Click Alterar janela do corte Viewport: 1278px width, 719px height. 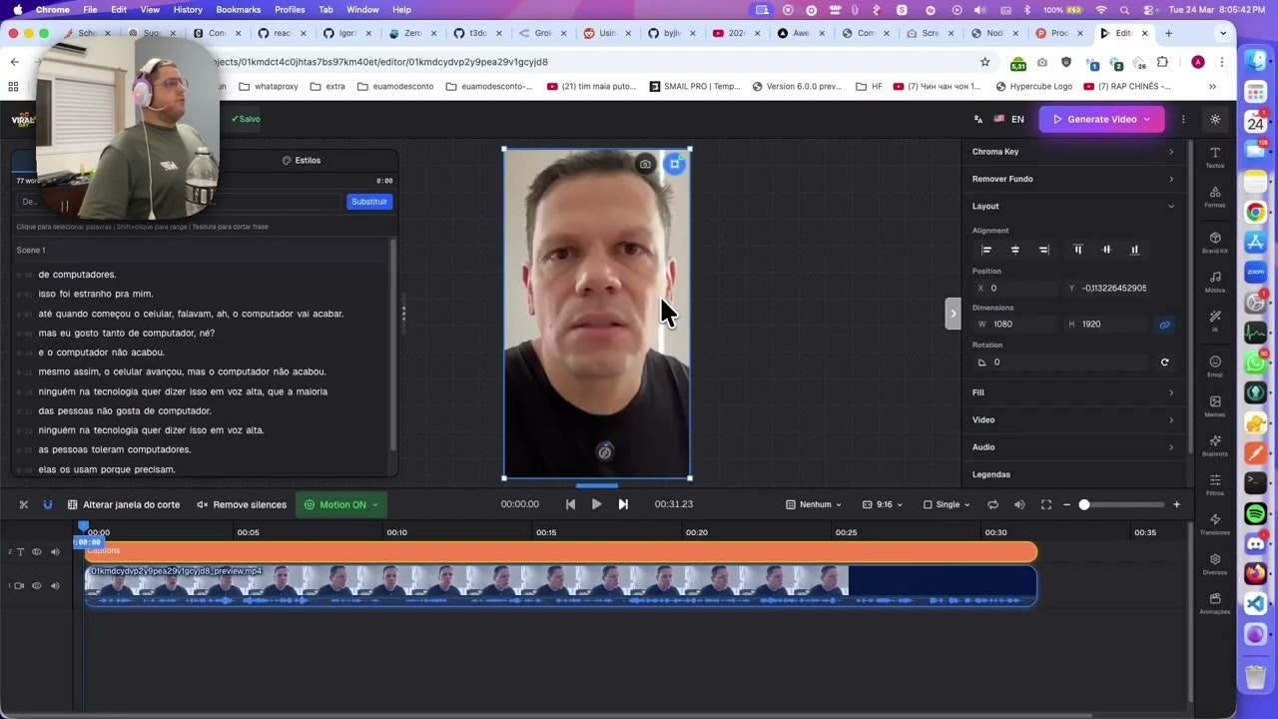pyautogui.click(x=124, y=504)
